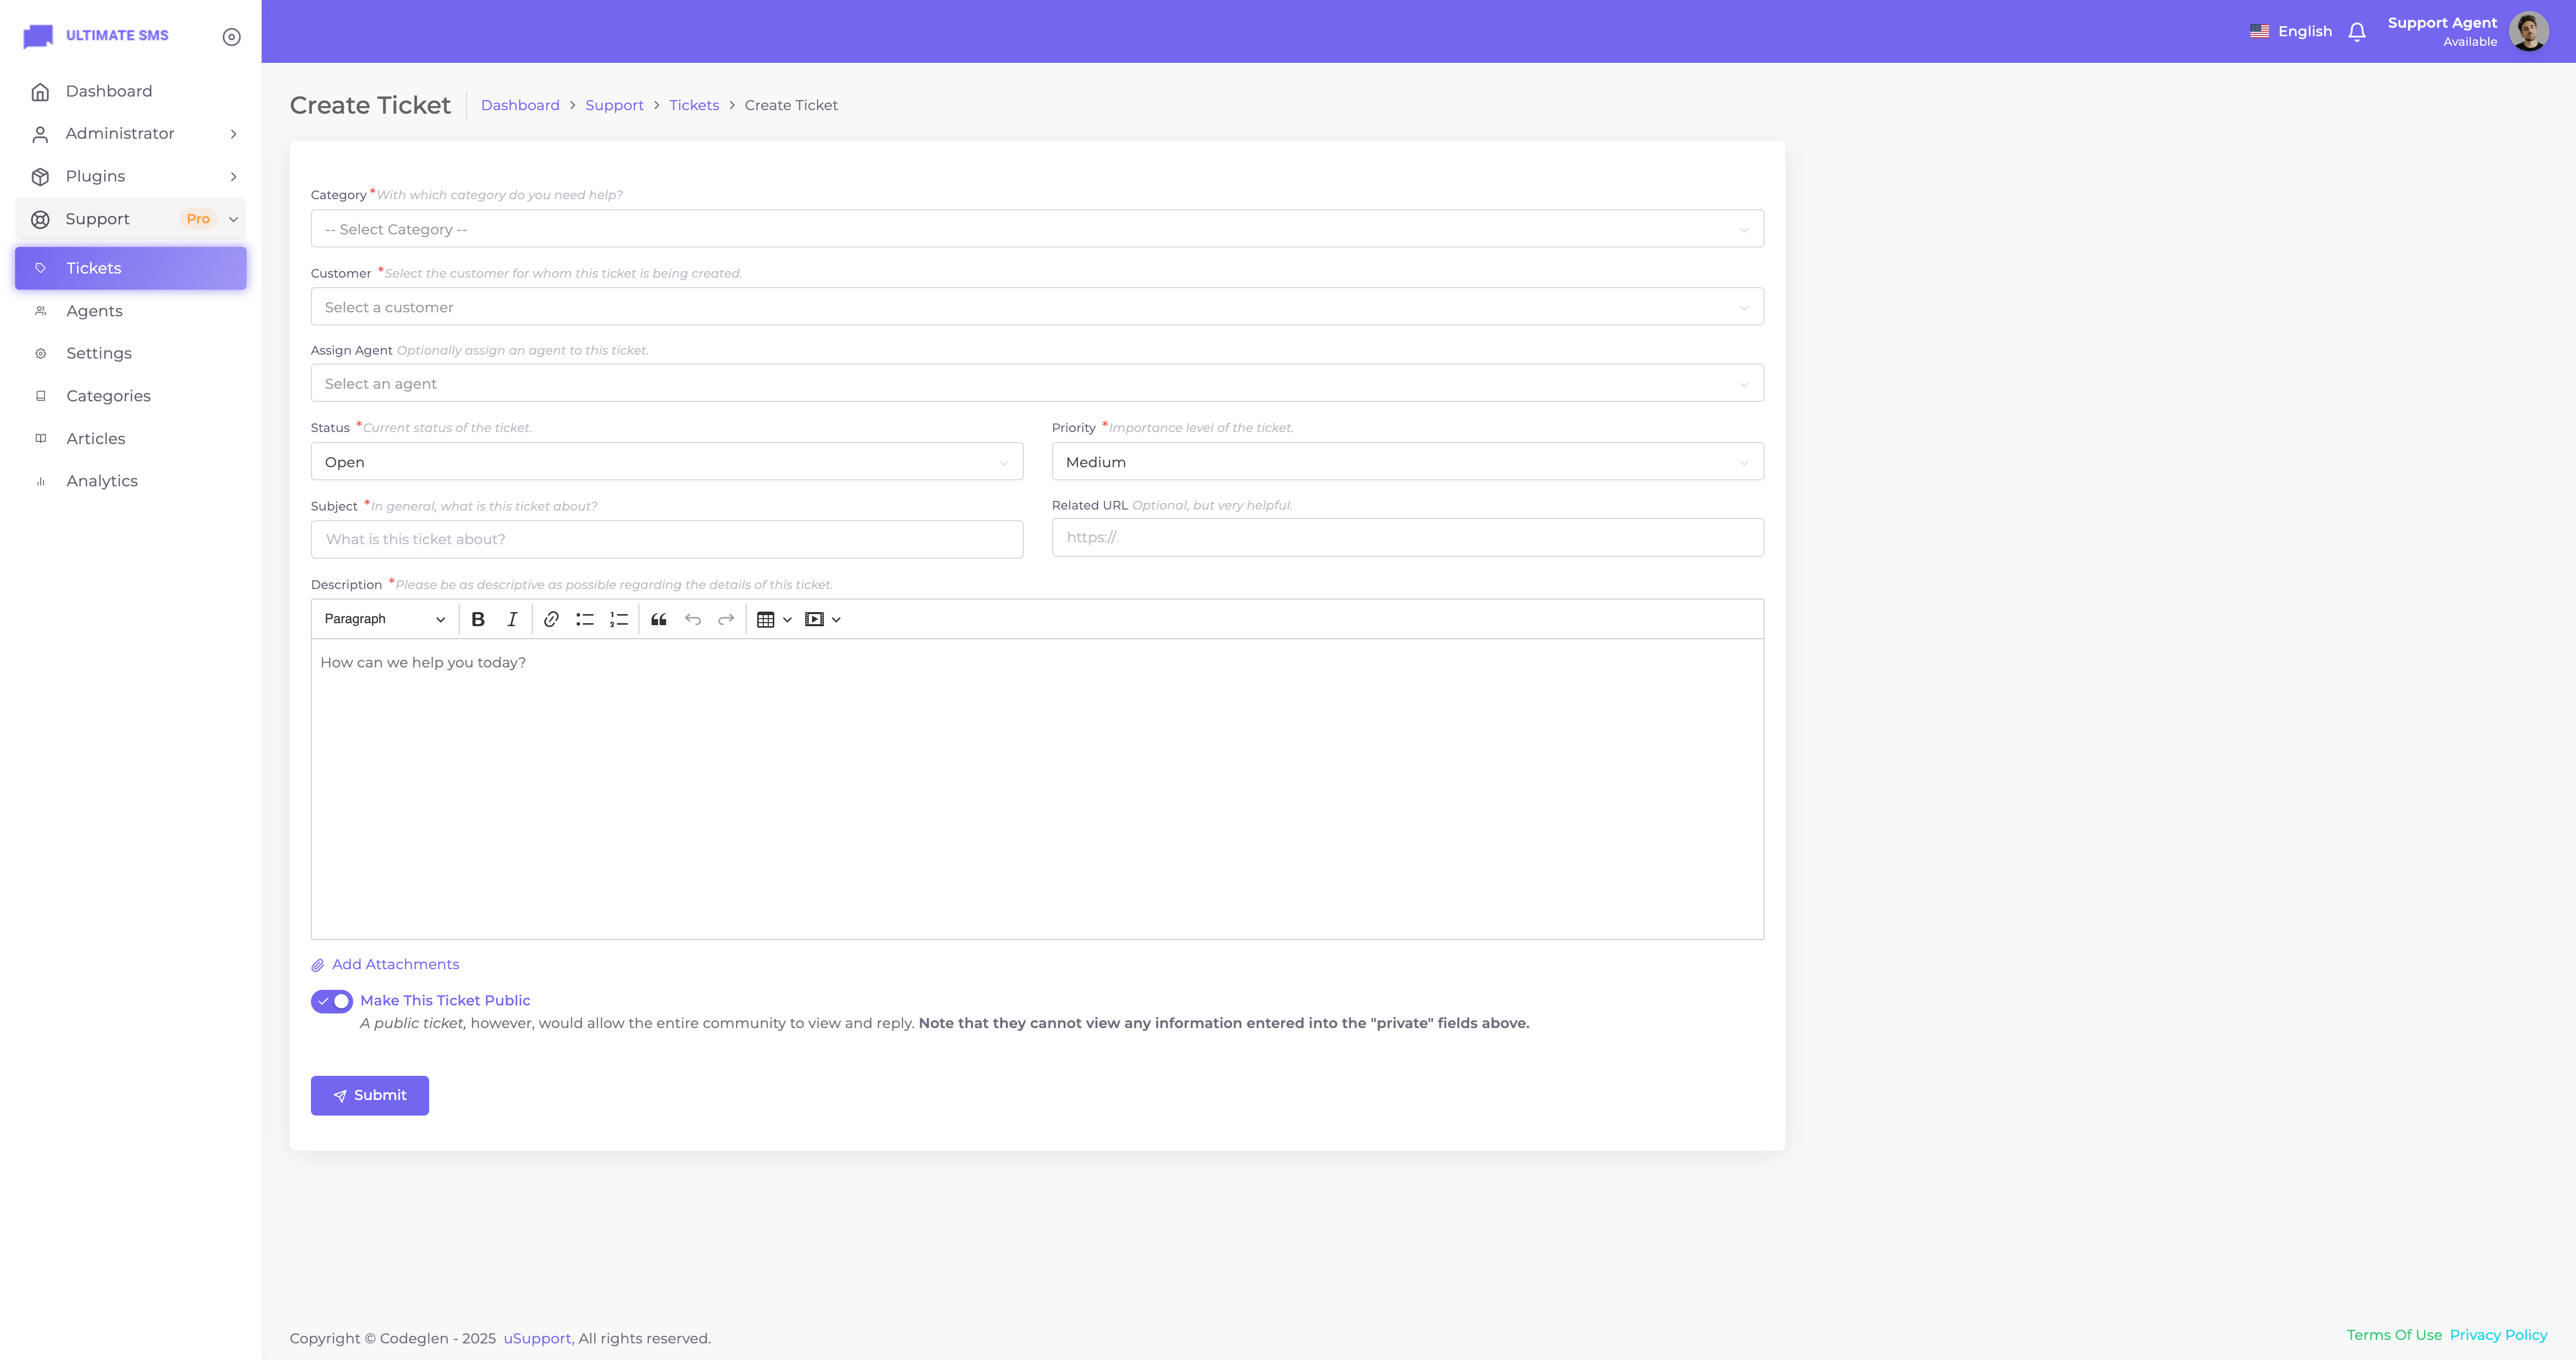2576x1360 pixels.
Task: Click the insert media icon
Action: [814, 619]
